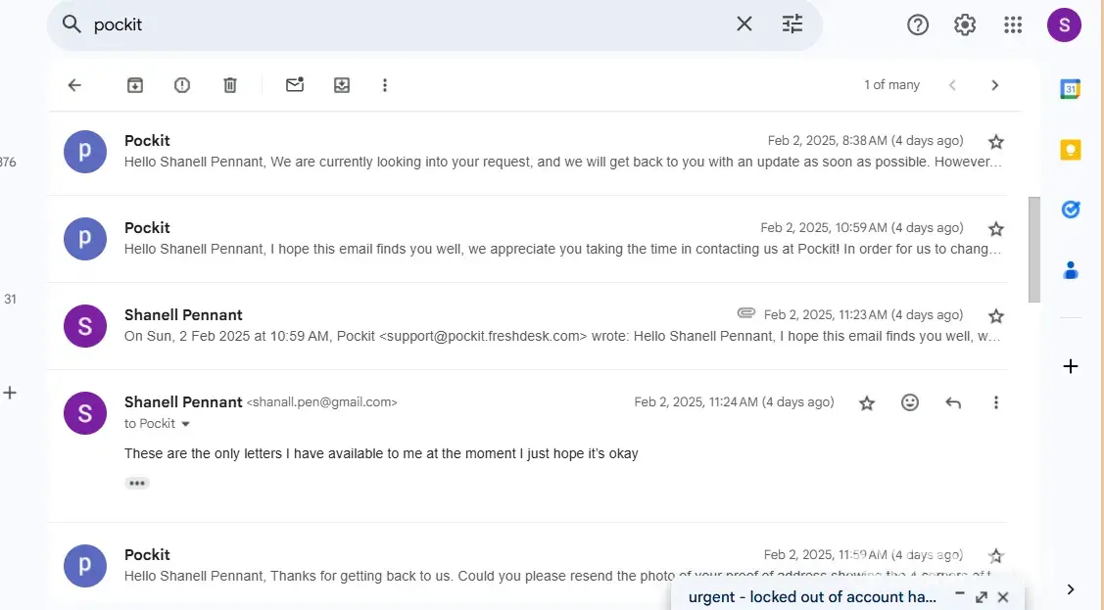1104x610 pixels.
Task: Star the 10:59 AM Pockit message
Action: point(996,228)
